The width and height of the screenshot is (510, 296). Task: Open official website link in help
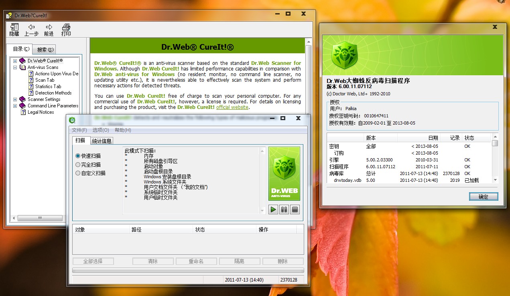232,107
